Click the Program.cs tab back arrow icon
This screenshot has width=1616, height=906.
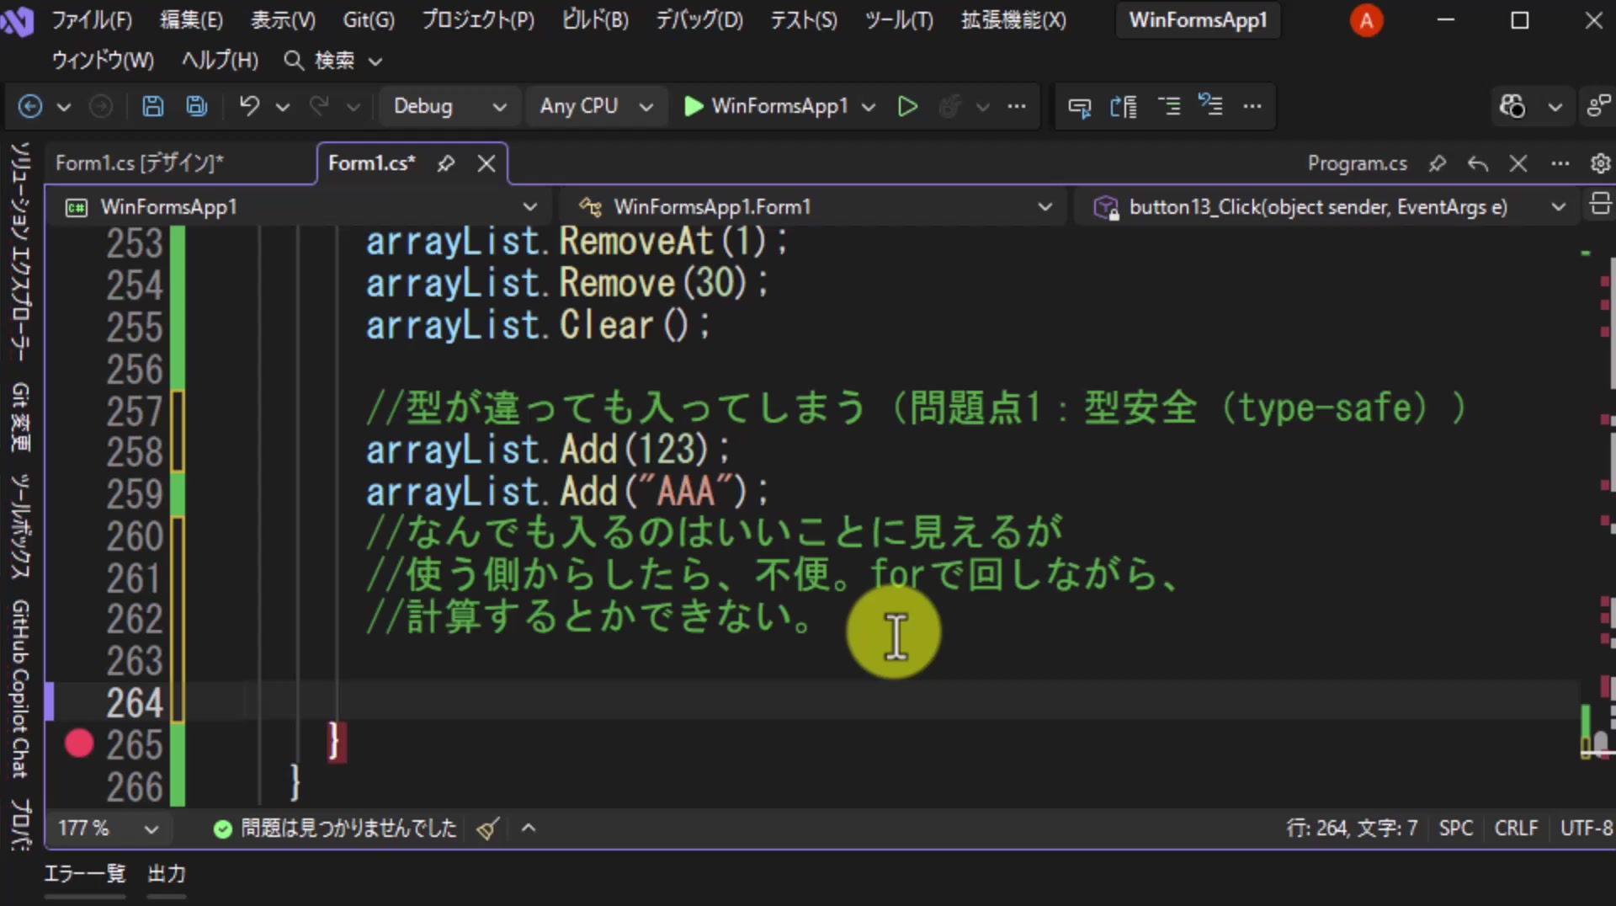coord(1478,163)
